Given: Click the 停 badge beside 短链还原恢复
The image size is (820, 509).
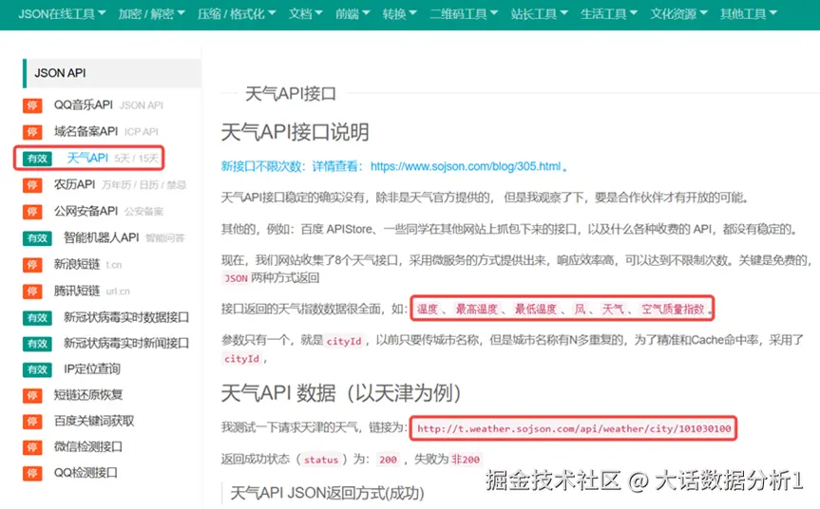Looking at the screenshot, I should (32, 396).
